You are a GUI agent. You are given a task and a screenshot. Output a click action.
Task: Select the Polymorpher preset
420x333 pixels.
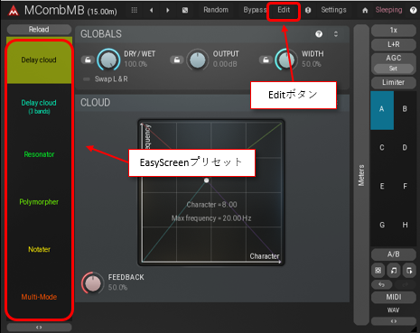39,202
